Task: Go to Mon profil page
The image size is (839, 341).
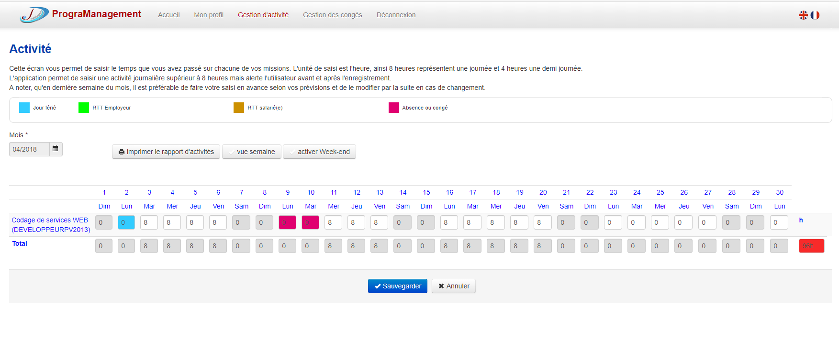Action: point(209,15)
